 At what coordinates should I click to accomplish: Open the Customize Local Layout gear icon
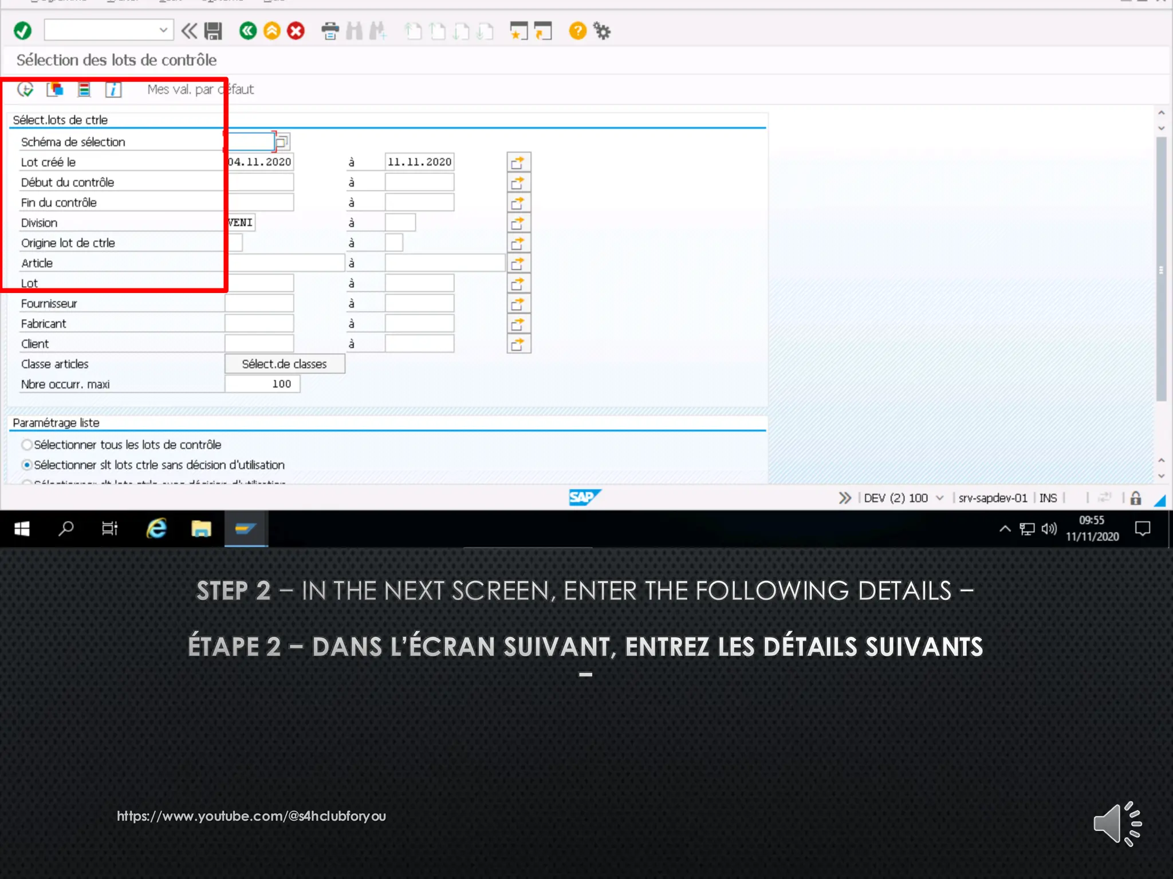[x=602, y=31]
